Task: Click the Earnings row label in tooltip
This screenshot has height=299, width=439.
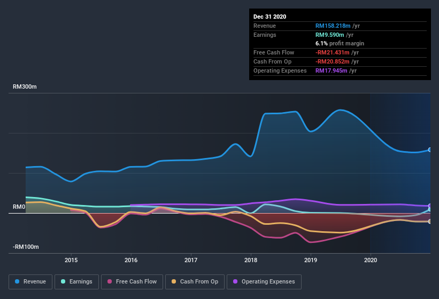Action: tap(265, 35)
